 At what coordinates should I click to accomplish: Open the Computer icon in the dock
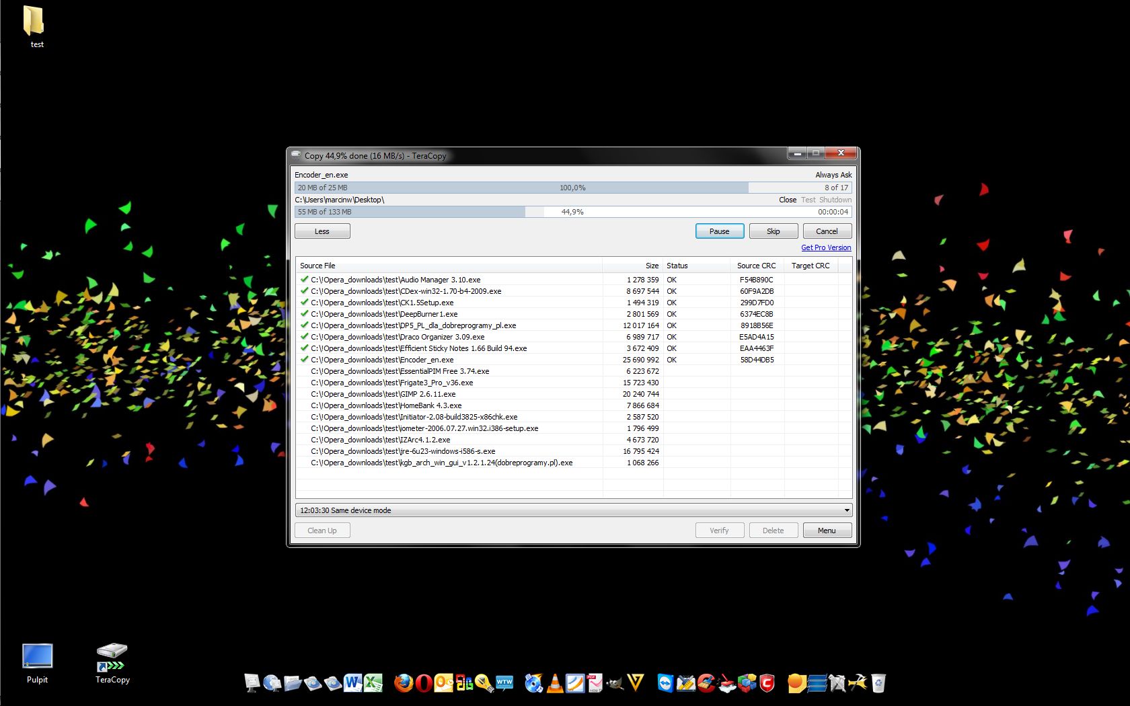pos(251,683)
